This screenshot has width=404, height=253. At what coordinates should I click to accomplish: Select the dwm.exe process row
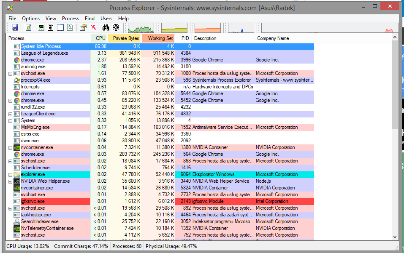[x=160, y=141]
